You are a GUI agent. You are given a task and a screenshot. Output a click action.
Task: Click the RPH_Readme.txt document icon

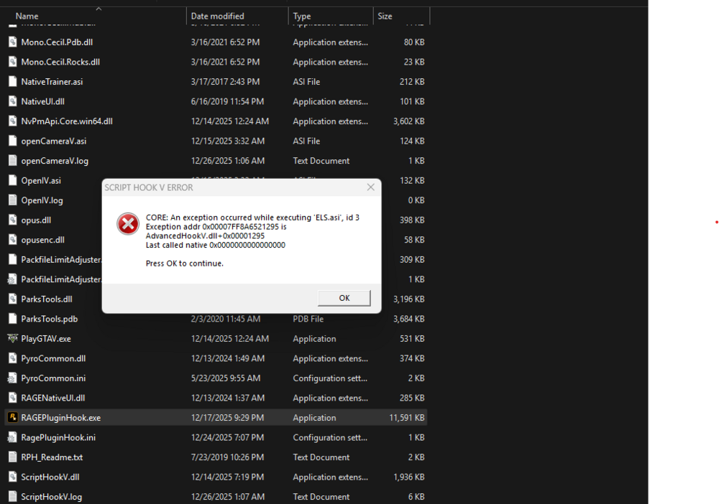pos(12,457)
